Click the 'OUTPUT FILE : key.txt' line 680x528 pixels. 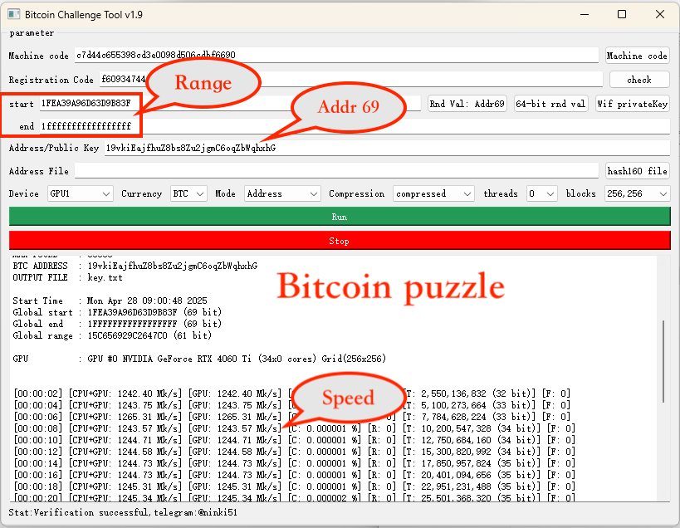(67, 277)
